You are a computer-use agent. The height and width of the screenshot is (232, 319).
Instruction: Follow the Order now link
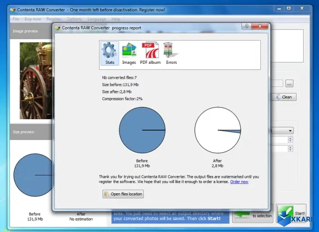click(x=239, y=182)
